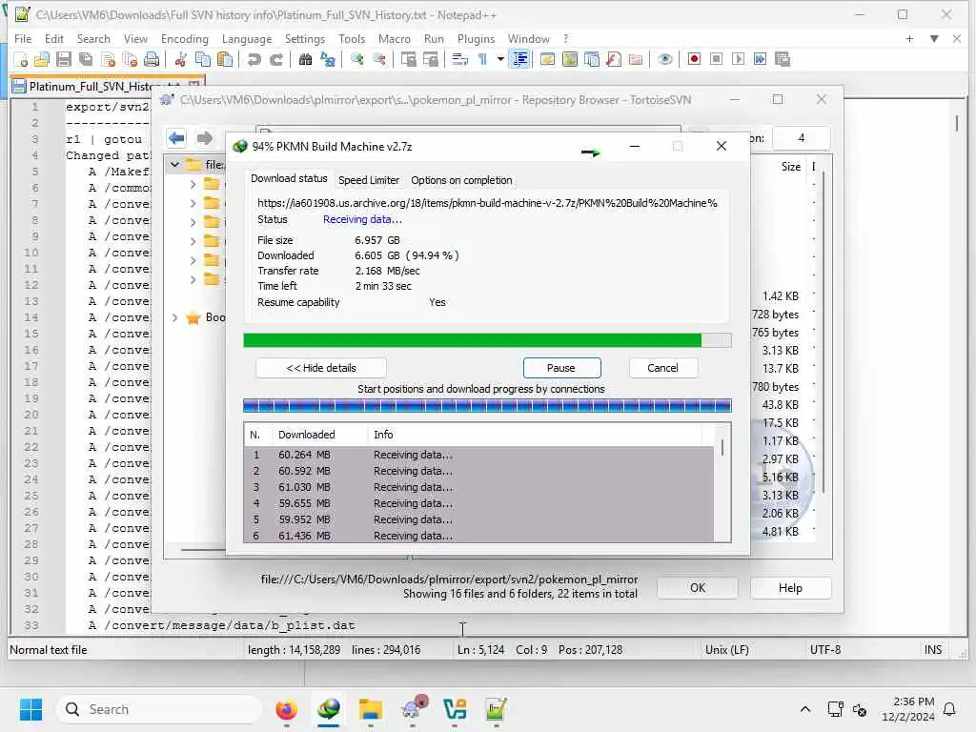Click the Stop Recording macro icon
The width and height of the screenshot is (976, 732).
coord(717,60)
